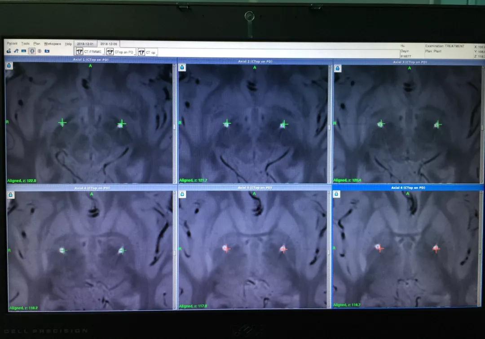
Task: Click the left green crosshair in Axial 1
Action: pos(62,122)
